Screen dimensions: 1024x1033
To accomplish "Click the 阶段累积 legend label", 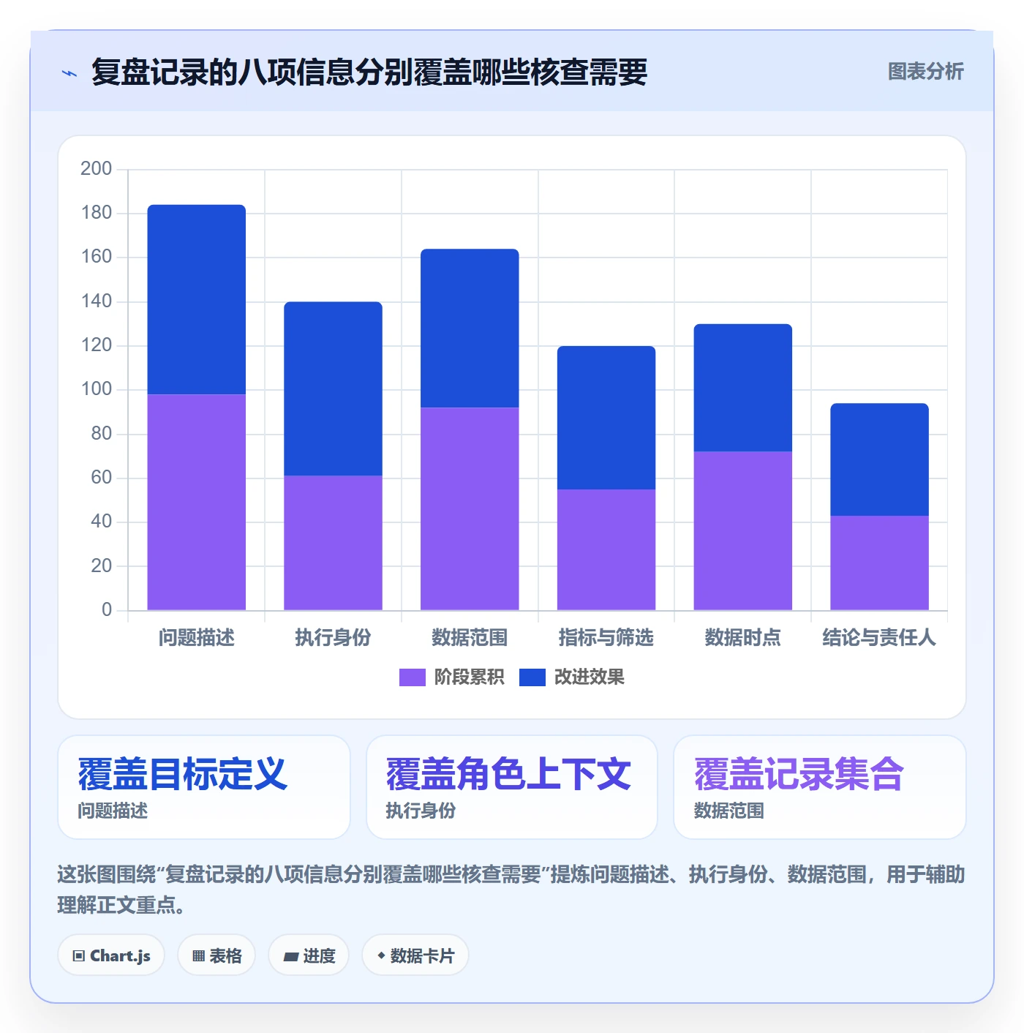I will tap(469, 677).
